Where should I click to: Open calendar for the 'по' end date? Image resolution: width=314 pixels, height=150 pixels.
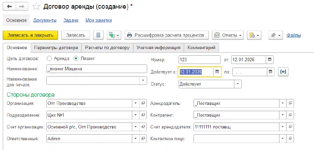tap(270, 71)
